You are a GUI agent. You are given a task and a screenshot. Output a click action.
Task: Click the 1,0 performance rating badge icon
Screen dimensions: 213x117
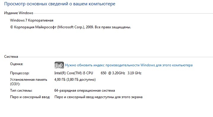click(x=59, y=65)
